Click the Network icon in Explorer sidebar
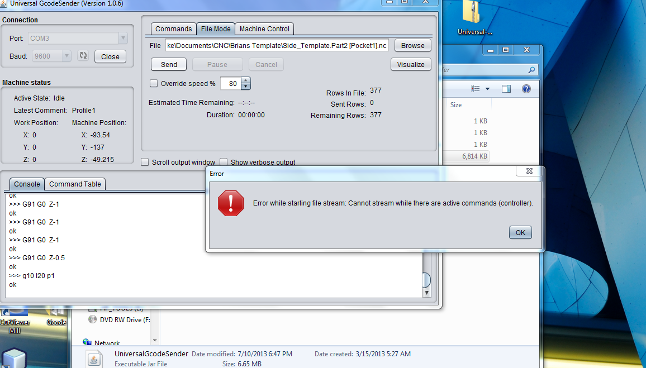The width and height of the screenshot is (646, 368). tap(87, 342)
